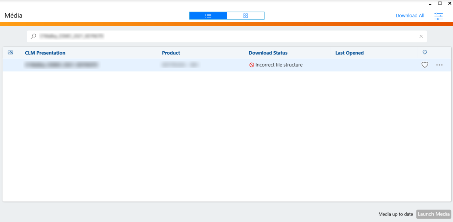Switch to grid view
The image size is (453, 222).
245,16
